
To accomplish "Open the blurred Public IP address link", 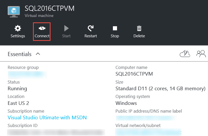I will 146,118.
